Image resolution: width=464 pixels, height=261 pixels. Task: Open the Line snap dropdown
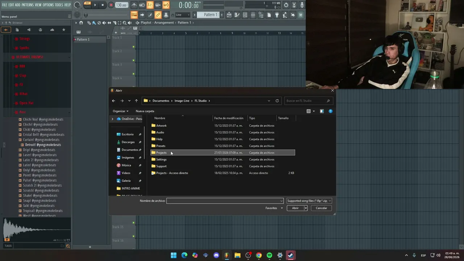[182, 15]
